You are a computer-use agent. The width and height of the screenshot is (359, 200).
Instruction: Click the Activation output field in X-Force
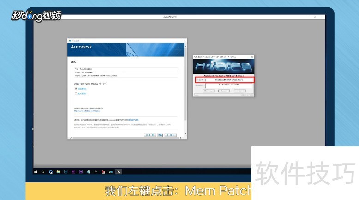point(229,85)
